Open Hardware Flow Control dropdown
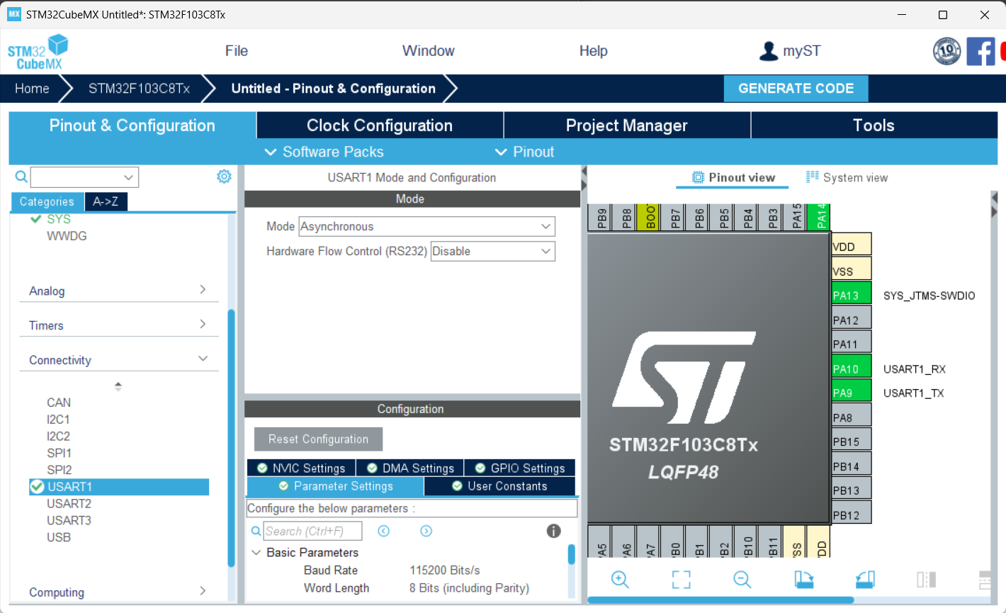1006x613 pixels. click(492, 251)
